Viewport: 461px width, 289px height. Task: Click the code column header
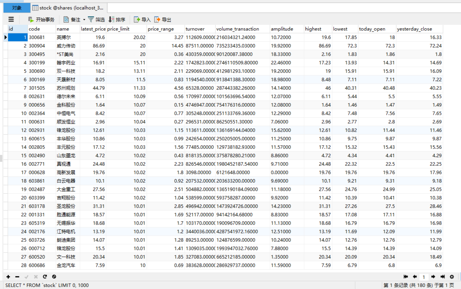point(42,29)
